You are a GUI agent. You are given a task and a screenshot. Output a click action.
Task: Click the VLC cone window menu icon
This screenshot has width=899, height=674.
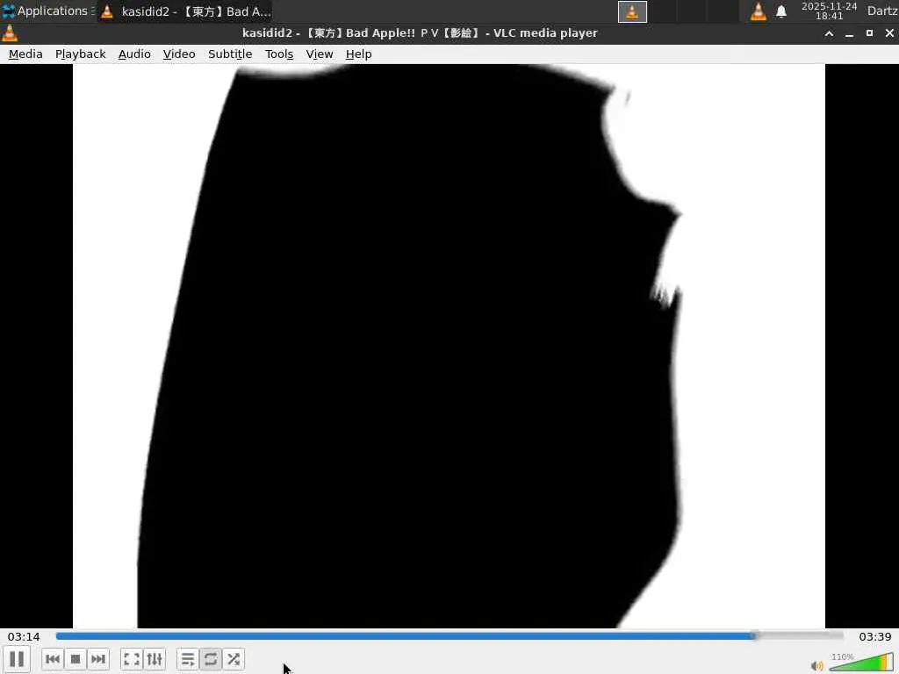(x=9, y=33)
